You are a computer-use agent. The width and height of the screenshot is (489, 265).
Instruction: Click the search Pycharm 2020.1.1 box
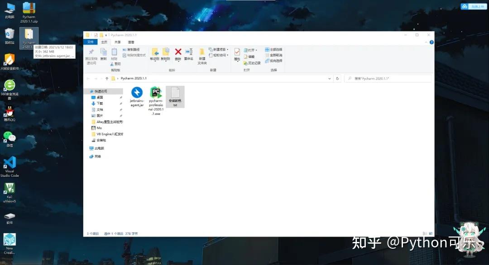coord(388,79)
